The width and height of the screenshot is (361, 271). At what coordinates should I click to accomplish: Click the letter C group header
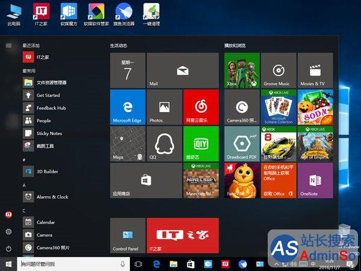(x=24, y=211)
